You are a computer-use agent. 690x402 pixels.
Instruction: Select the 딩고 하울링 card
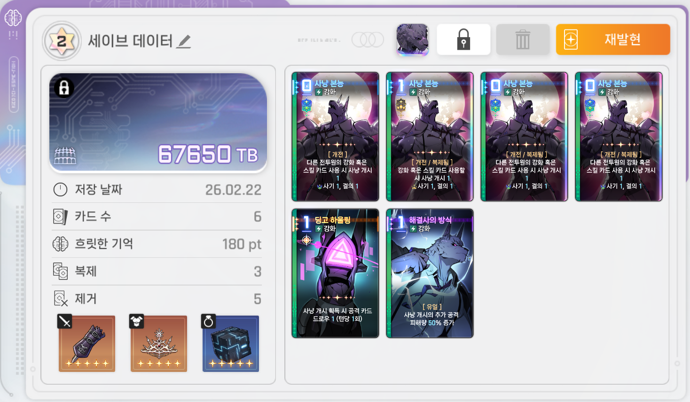[x=335, y=273]
